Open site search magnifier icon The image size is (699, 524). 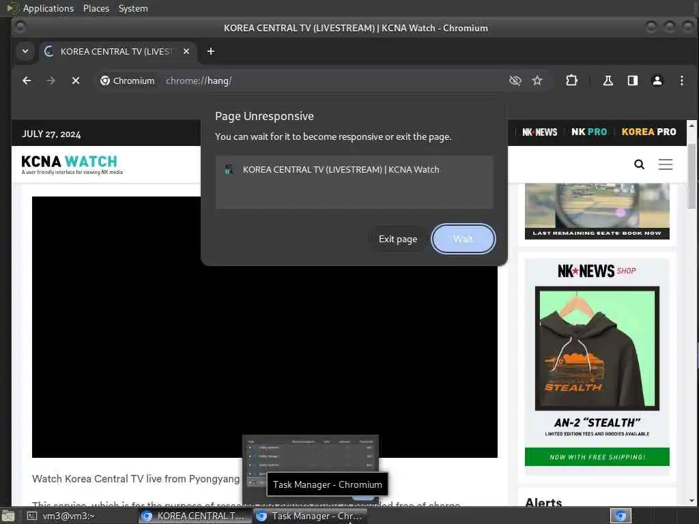tap(639, 164)
